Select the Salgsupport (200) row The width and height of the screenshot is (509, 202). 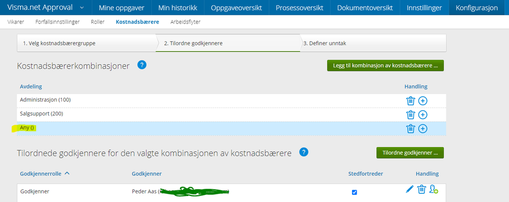(x=231, y=114)
